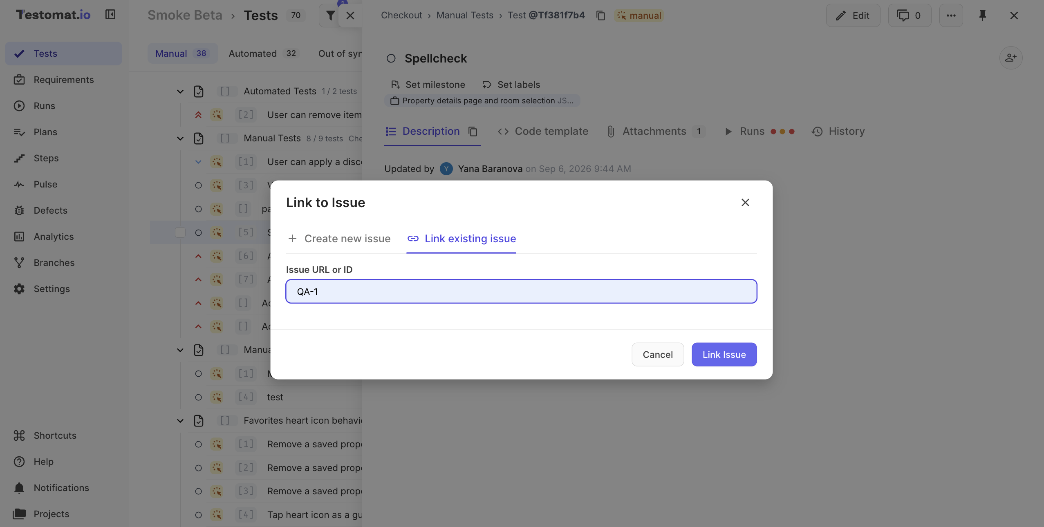Open Settings gear in sidebar

63,289
